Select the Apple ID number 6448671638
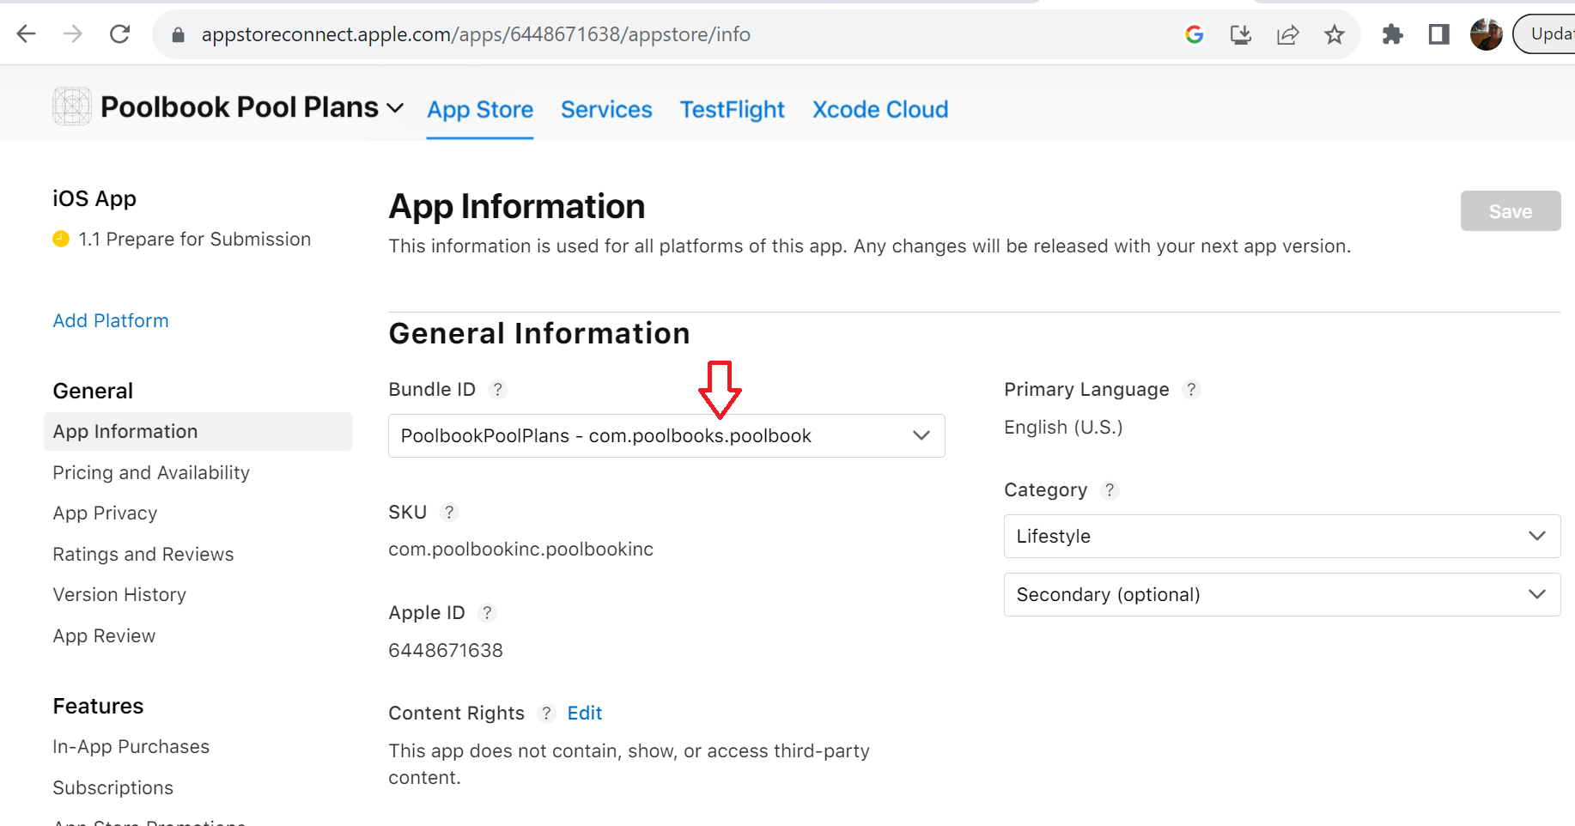The height and width of the screenshot is (826, 1575). (x=446, y=651)
